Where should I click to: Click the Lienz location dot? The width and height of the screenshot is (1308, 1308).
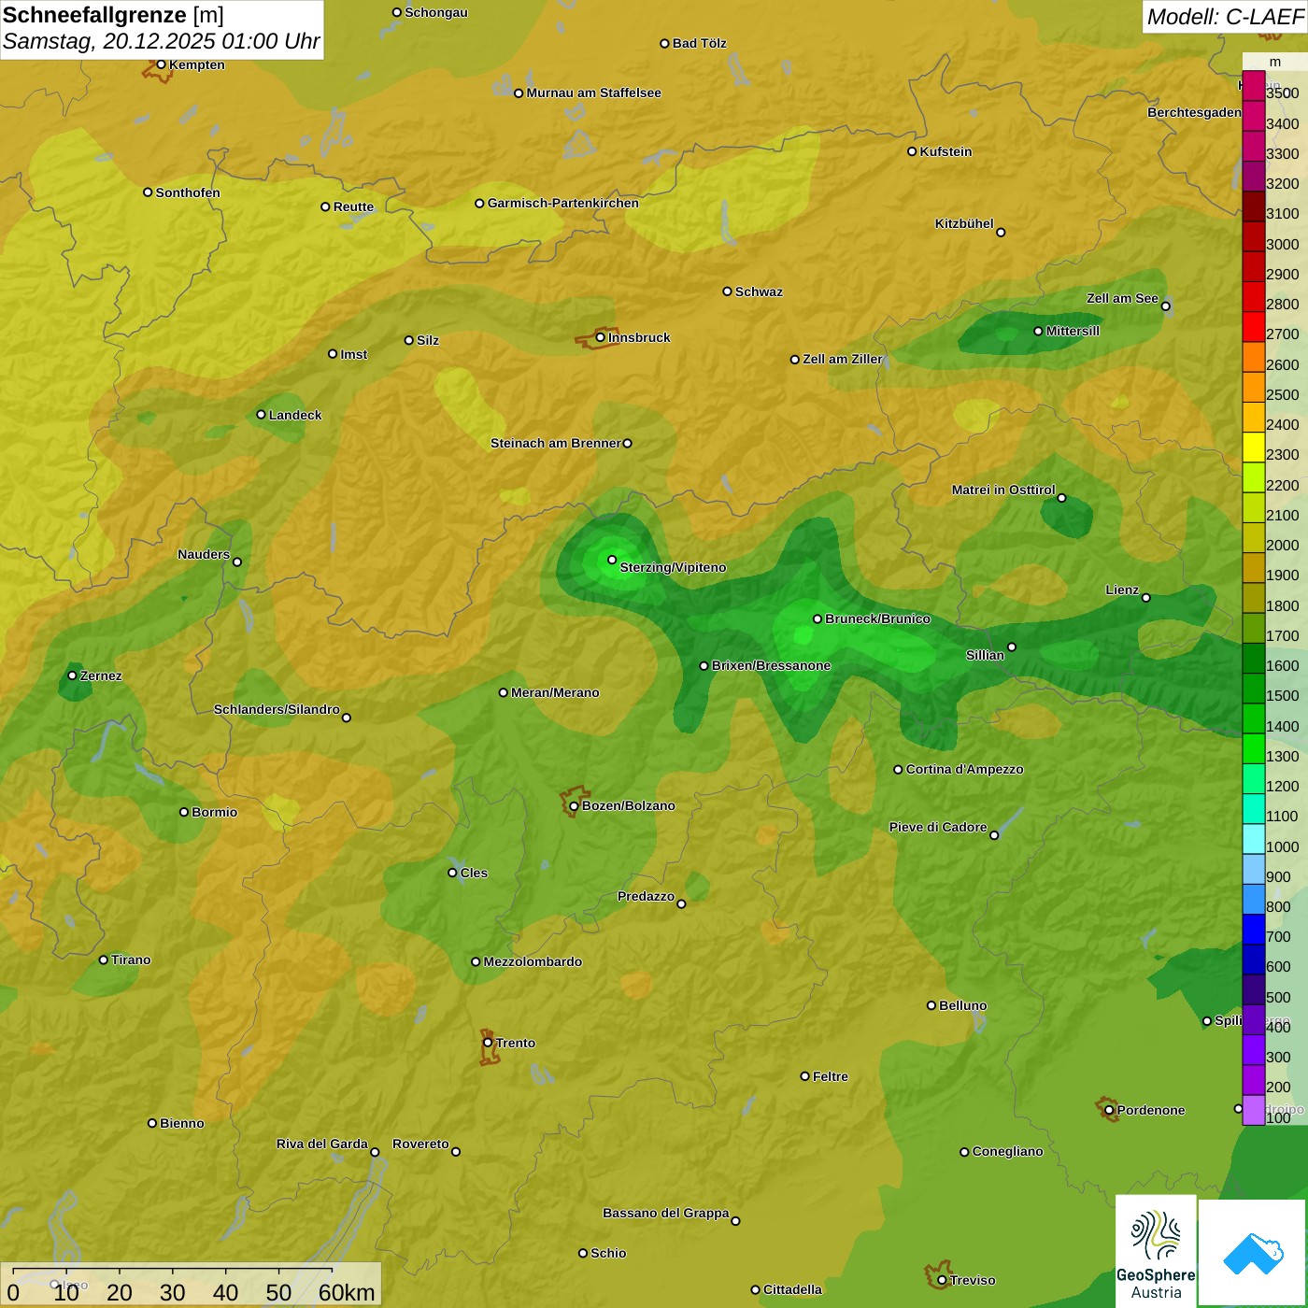click(x=1146, y=597)
